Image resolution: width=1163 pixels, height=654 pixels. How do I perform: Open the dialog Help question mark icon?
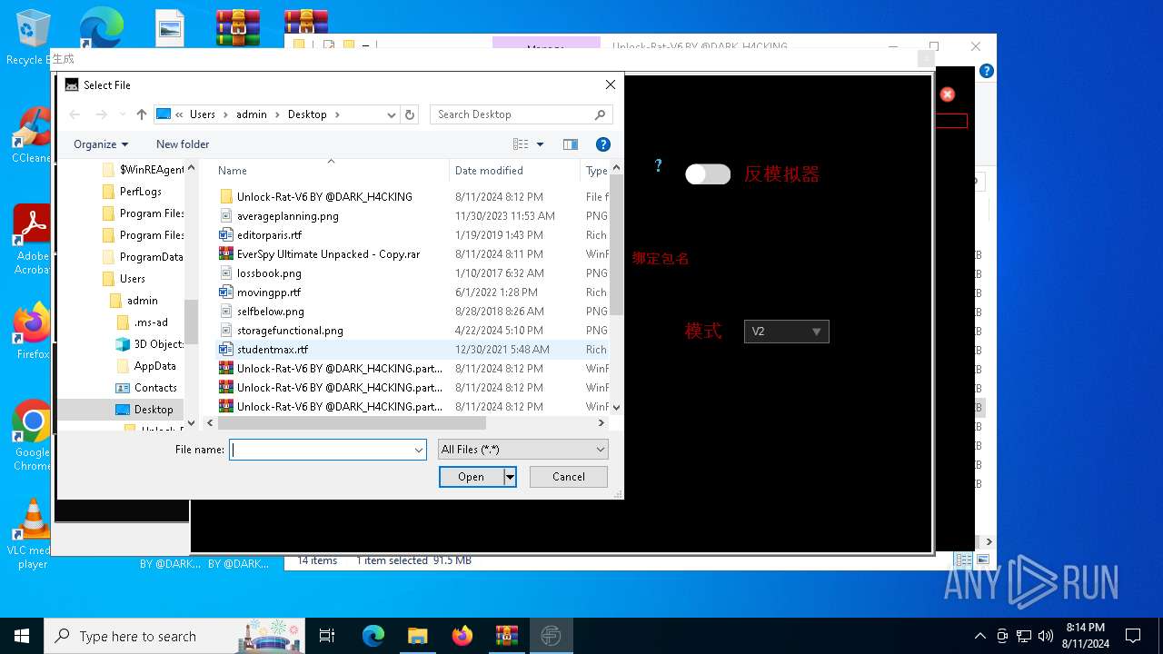pos(602,144)
